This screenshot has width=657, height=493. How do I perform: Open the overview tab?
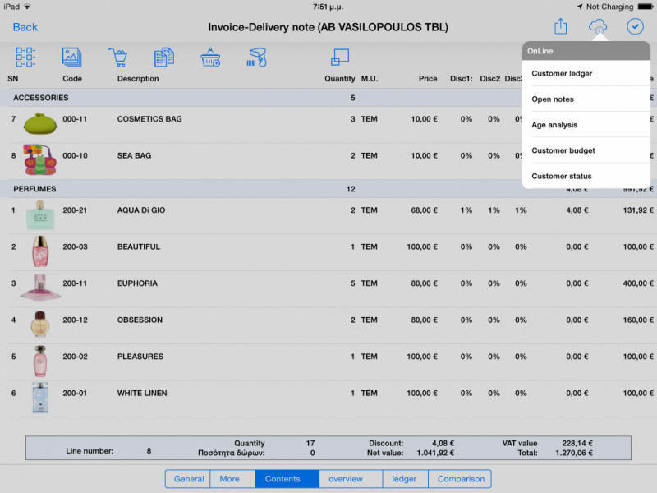(x=351, y=479)
